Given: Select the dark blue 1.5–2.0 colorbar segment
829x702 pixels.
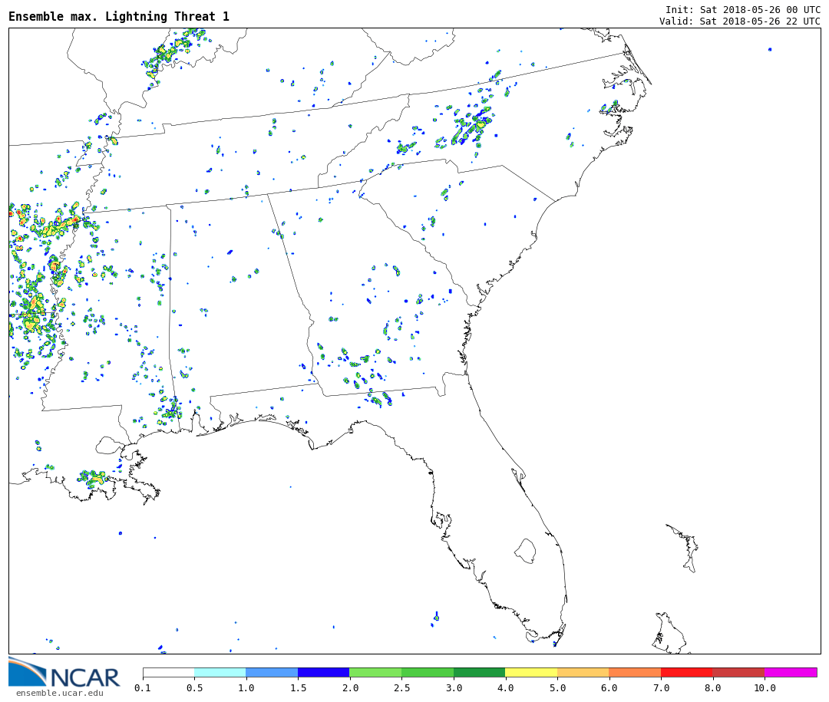Looking at the screenshot, I should point(324,672).
